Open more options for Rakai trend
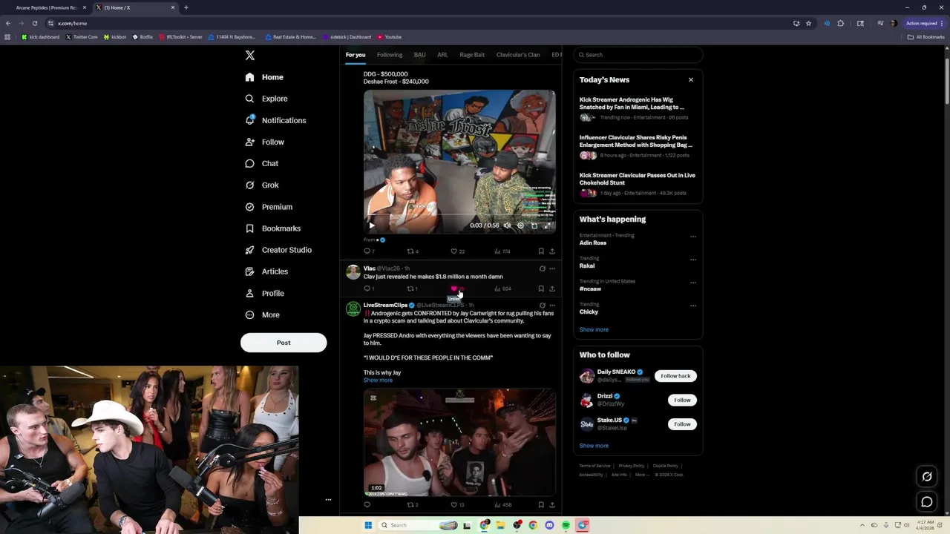This screenshot has height=534, width=950. tap(693, 260)
